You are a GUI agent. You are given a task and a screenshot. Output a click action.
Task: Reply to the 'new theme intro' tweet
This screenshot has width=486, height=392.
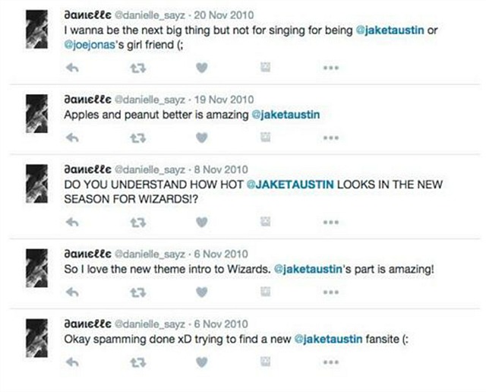[73, 292]
